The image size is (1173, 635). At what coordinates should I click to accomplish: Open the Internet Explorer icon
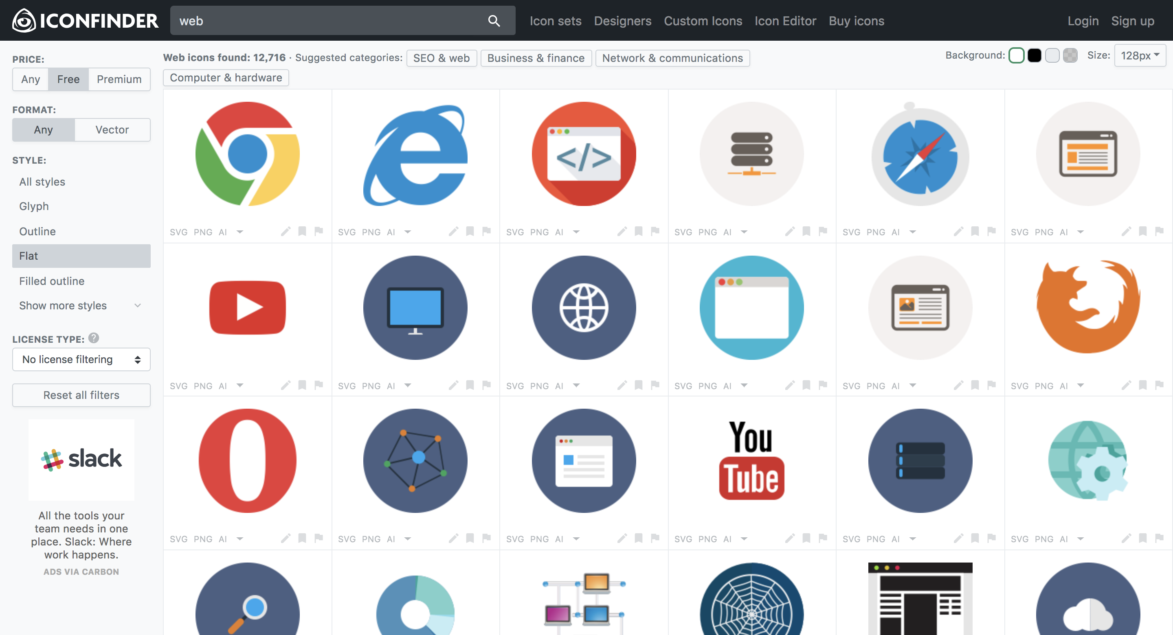click(x=415, y=155)
